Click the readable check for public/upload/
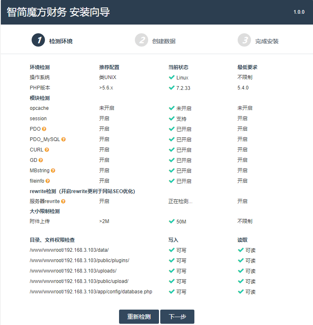Viewport: 313px width, 325px height. click(x=241, y=281)
